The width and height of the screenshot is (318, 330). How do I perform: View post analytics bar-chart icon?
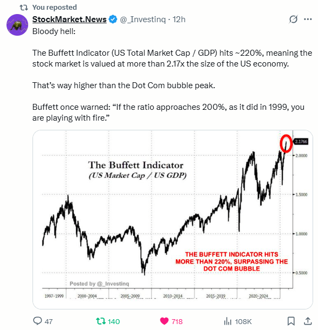[x=228, y=321]
